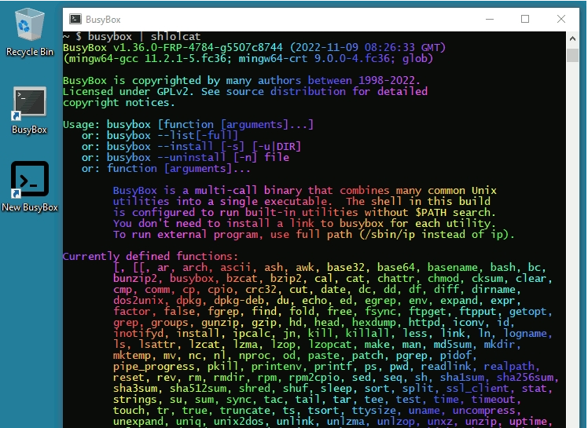
Task: Click the 'base64,' function name
Action: pyautogui.click(x=399, y=268)
